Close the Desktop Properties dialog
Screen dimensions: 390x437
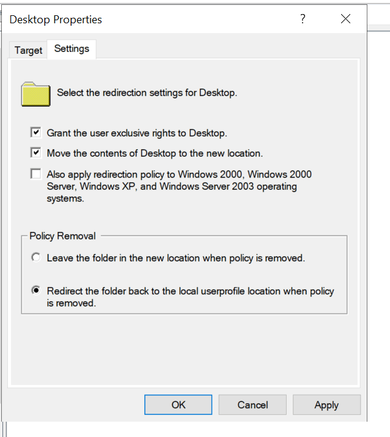(346, 19)
